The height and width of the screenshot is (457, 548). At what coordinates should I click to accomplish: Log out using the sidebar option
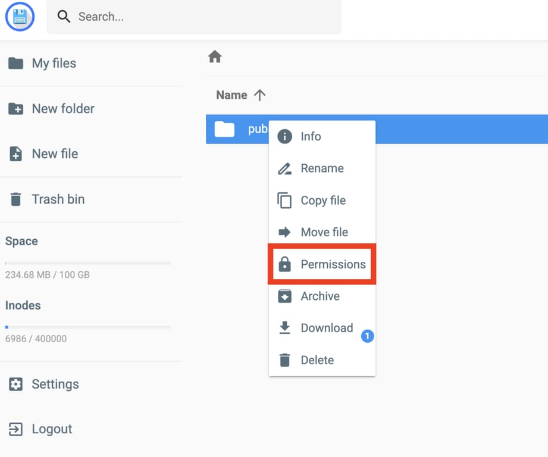51,428
